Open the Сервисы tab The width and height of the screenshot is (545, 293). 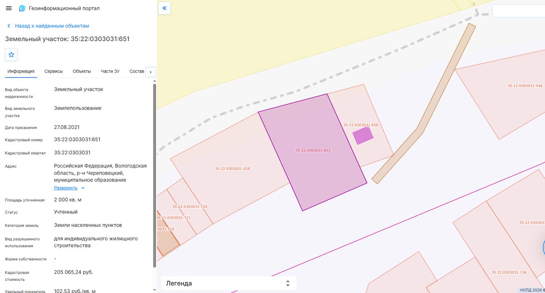pyautogui.click(x=54, y=71)
